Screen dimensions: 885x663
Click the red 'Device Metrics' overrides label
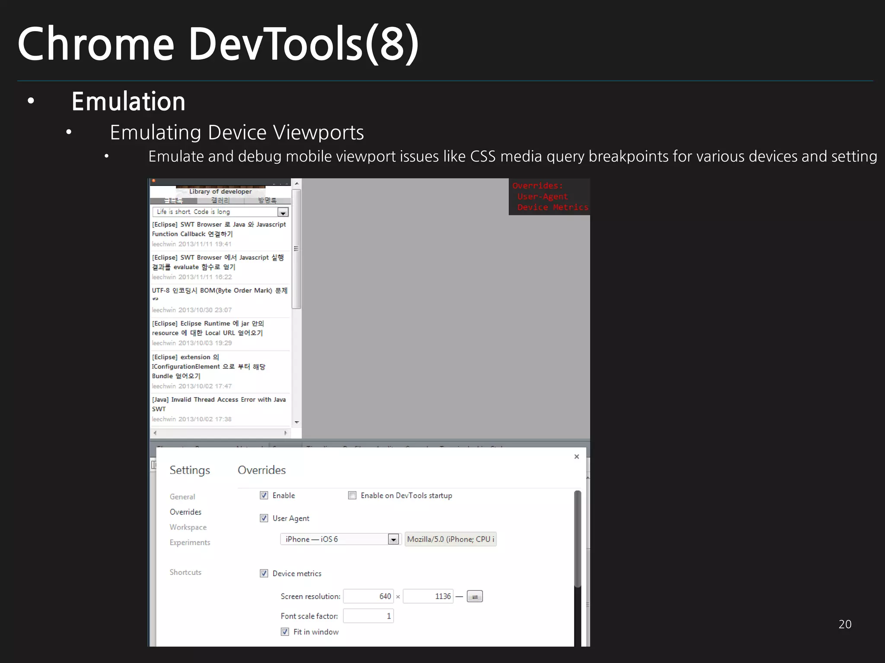tap(553, 208)
